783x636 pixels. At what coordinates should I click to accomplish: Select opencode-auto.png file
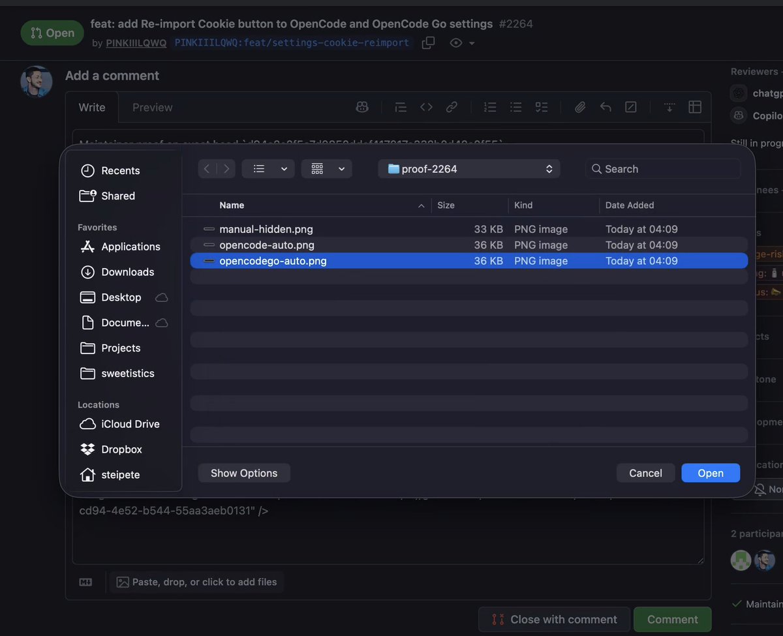click(469, 245)
